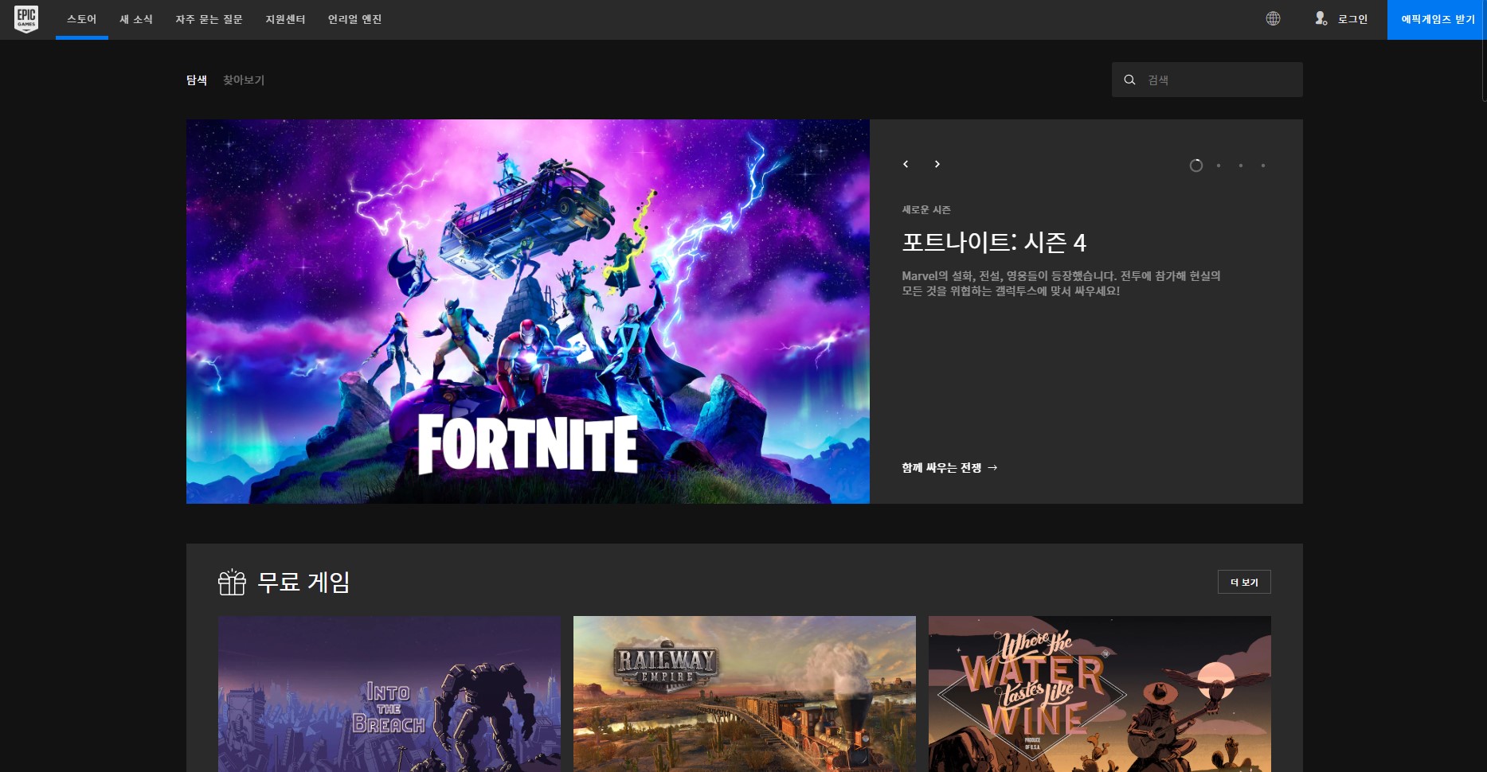Open 자주 묻는 질문 page
This screenshot has height=772, width=1487.
pos(209,19)
